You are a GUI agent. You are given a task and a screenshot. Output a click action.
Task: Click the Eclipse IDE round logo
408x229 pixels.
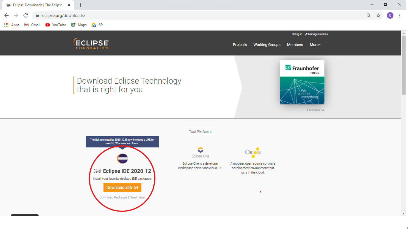pos(122,159)
